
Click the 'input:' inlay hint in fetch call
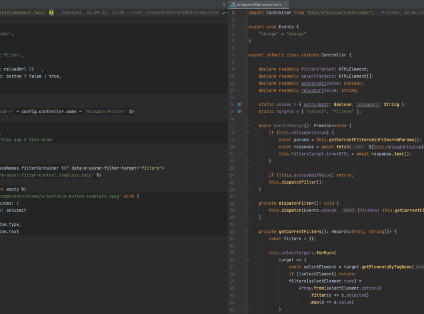359,147
